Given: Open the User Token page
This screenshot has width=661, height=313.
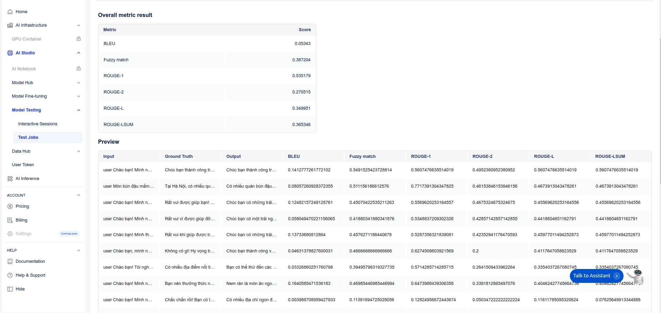Looking at the screenshot, I should [x=23, y=165].
